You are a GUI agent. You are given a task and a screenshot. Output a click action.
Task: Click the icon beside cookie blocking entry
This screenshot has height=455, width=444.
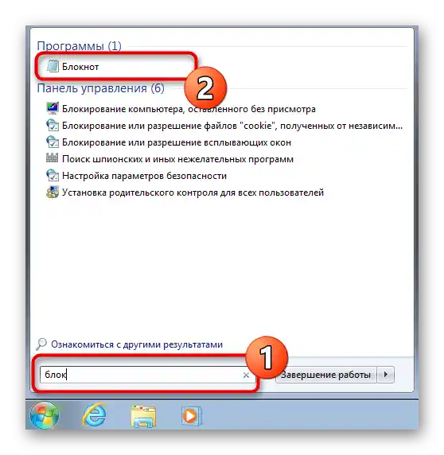tap(53, 126)
